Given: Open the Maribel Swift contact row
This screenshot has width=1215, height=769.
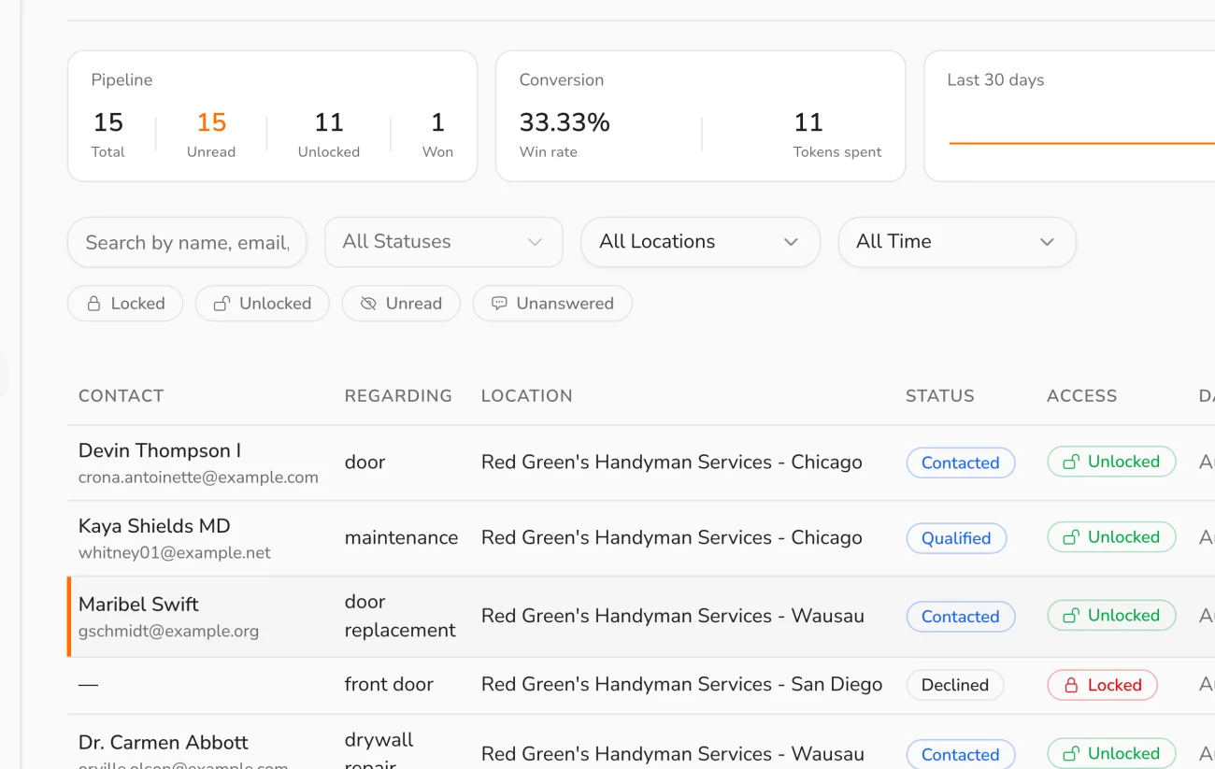Looking at the screenshot, I should tap(641, 617).
